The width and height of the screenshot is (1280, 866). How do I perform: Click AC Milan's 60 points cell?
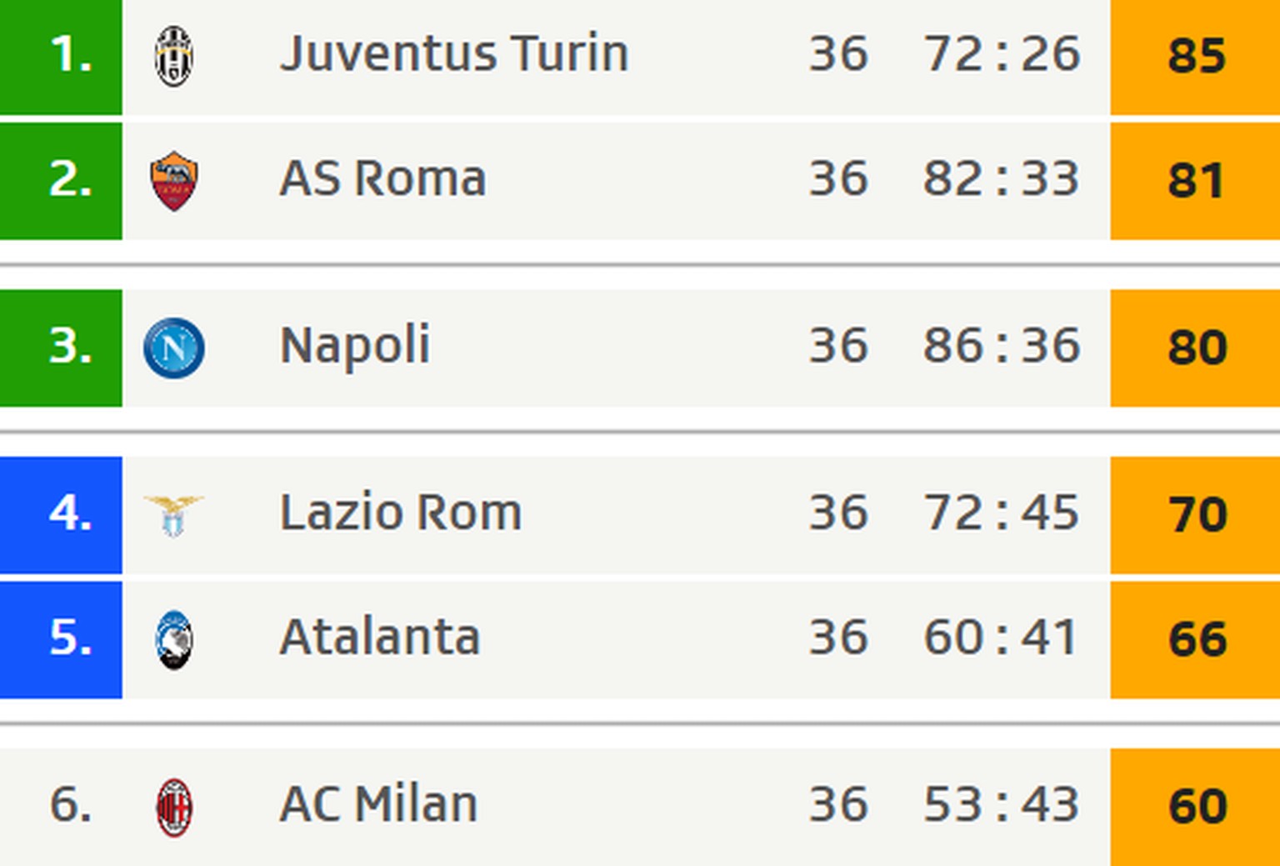pos(1195,806)
